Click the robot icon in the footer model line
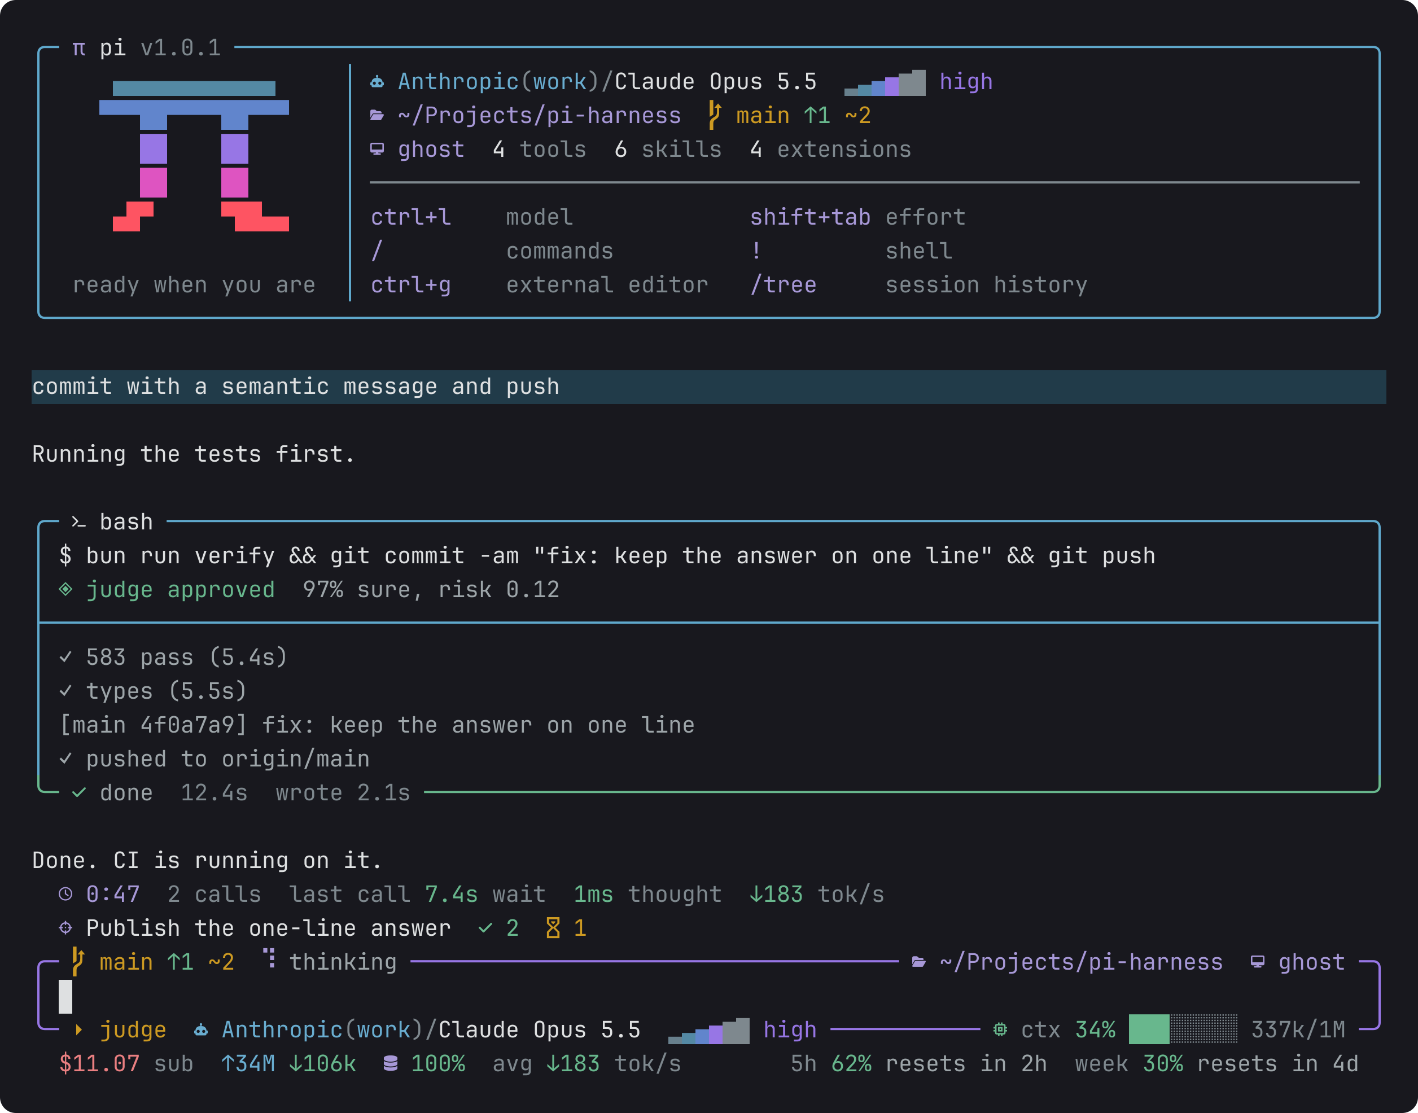Image resolution: width=1418 pixels, height=1113 pixels. point(201,1029)
